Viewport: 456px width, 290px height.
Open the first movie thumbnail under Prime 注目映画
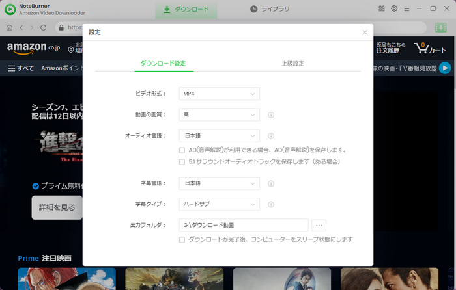point(67,279)
